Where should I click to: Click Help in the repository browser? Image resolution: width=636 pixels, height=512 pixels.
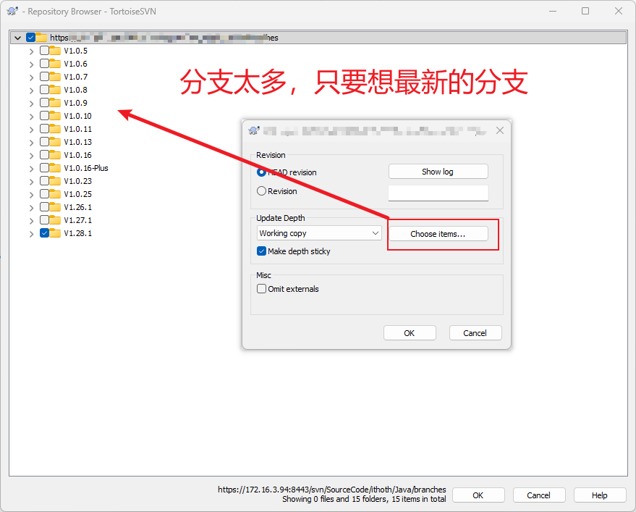pos(600,495)
